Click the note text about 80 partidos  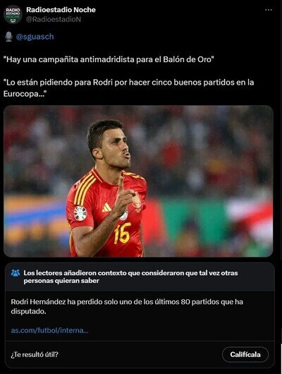127,306
